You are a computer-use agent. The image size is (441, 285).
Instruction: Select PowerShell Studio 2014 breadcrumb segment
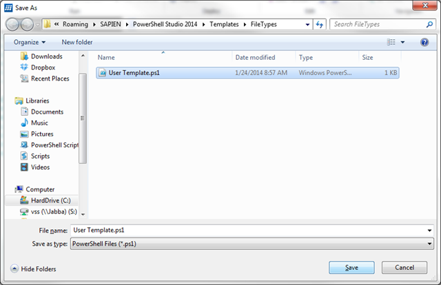[x=165, y=25]
